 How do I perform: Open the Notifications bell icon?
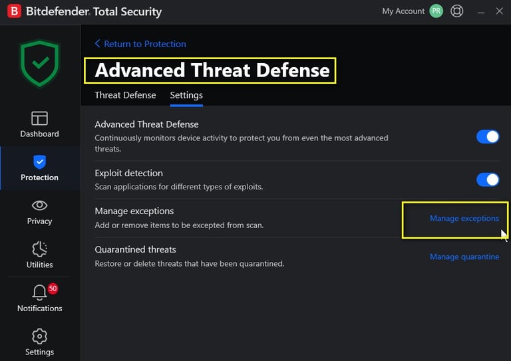pos(39,293)
